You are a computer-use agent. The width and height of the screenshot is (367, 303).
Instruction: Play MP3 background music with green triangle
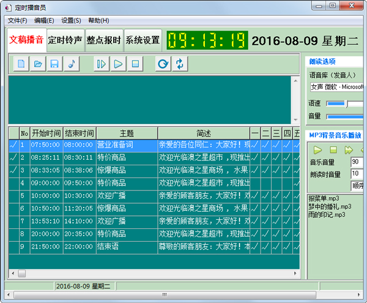click(317, 149)
